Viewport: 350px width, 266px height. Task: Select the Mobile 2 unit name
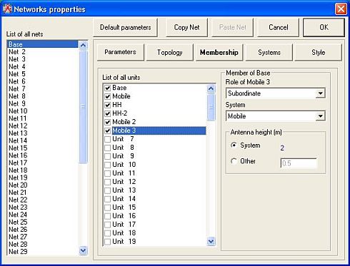click(x=124, y=122)
